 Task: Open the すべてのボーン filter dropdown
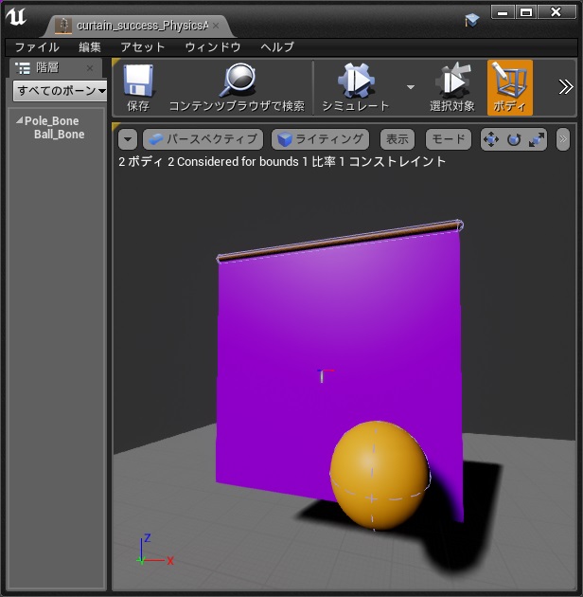coord(60,91)
